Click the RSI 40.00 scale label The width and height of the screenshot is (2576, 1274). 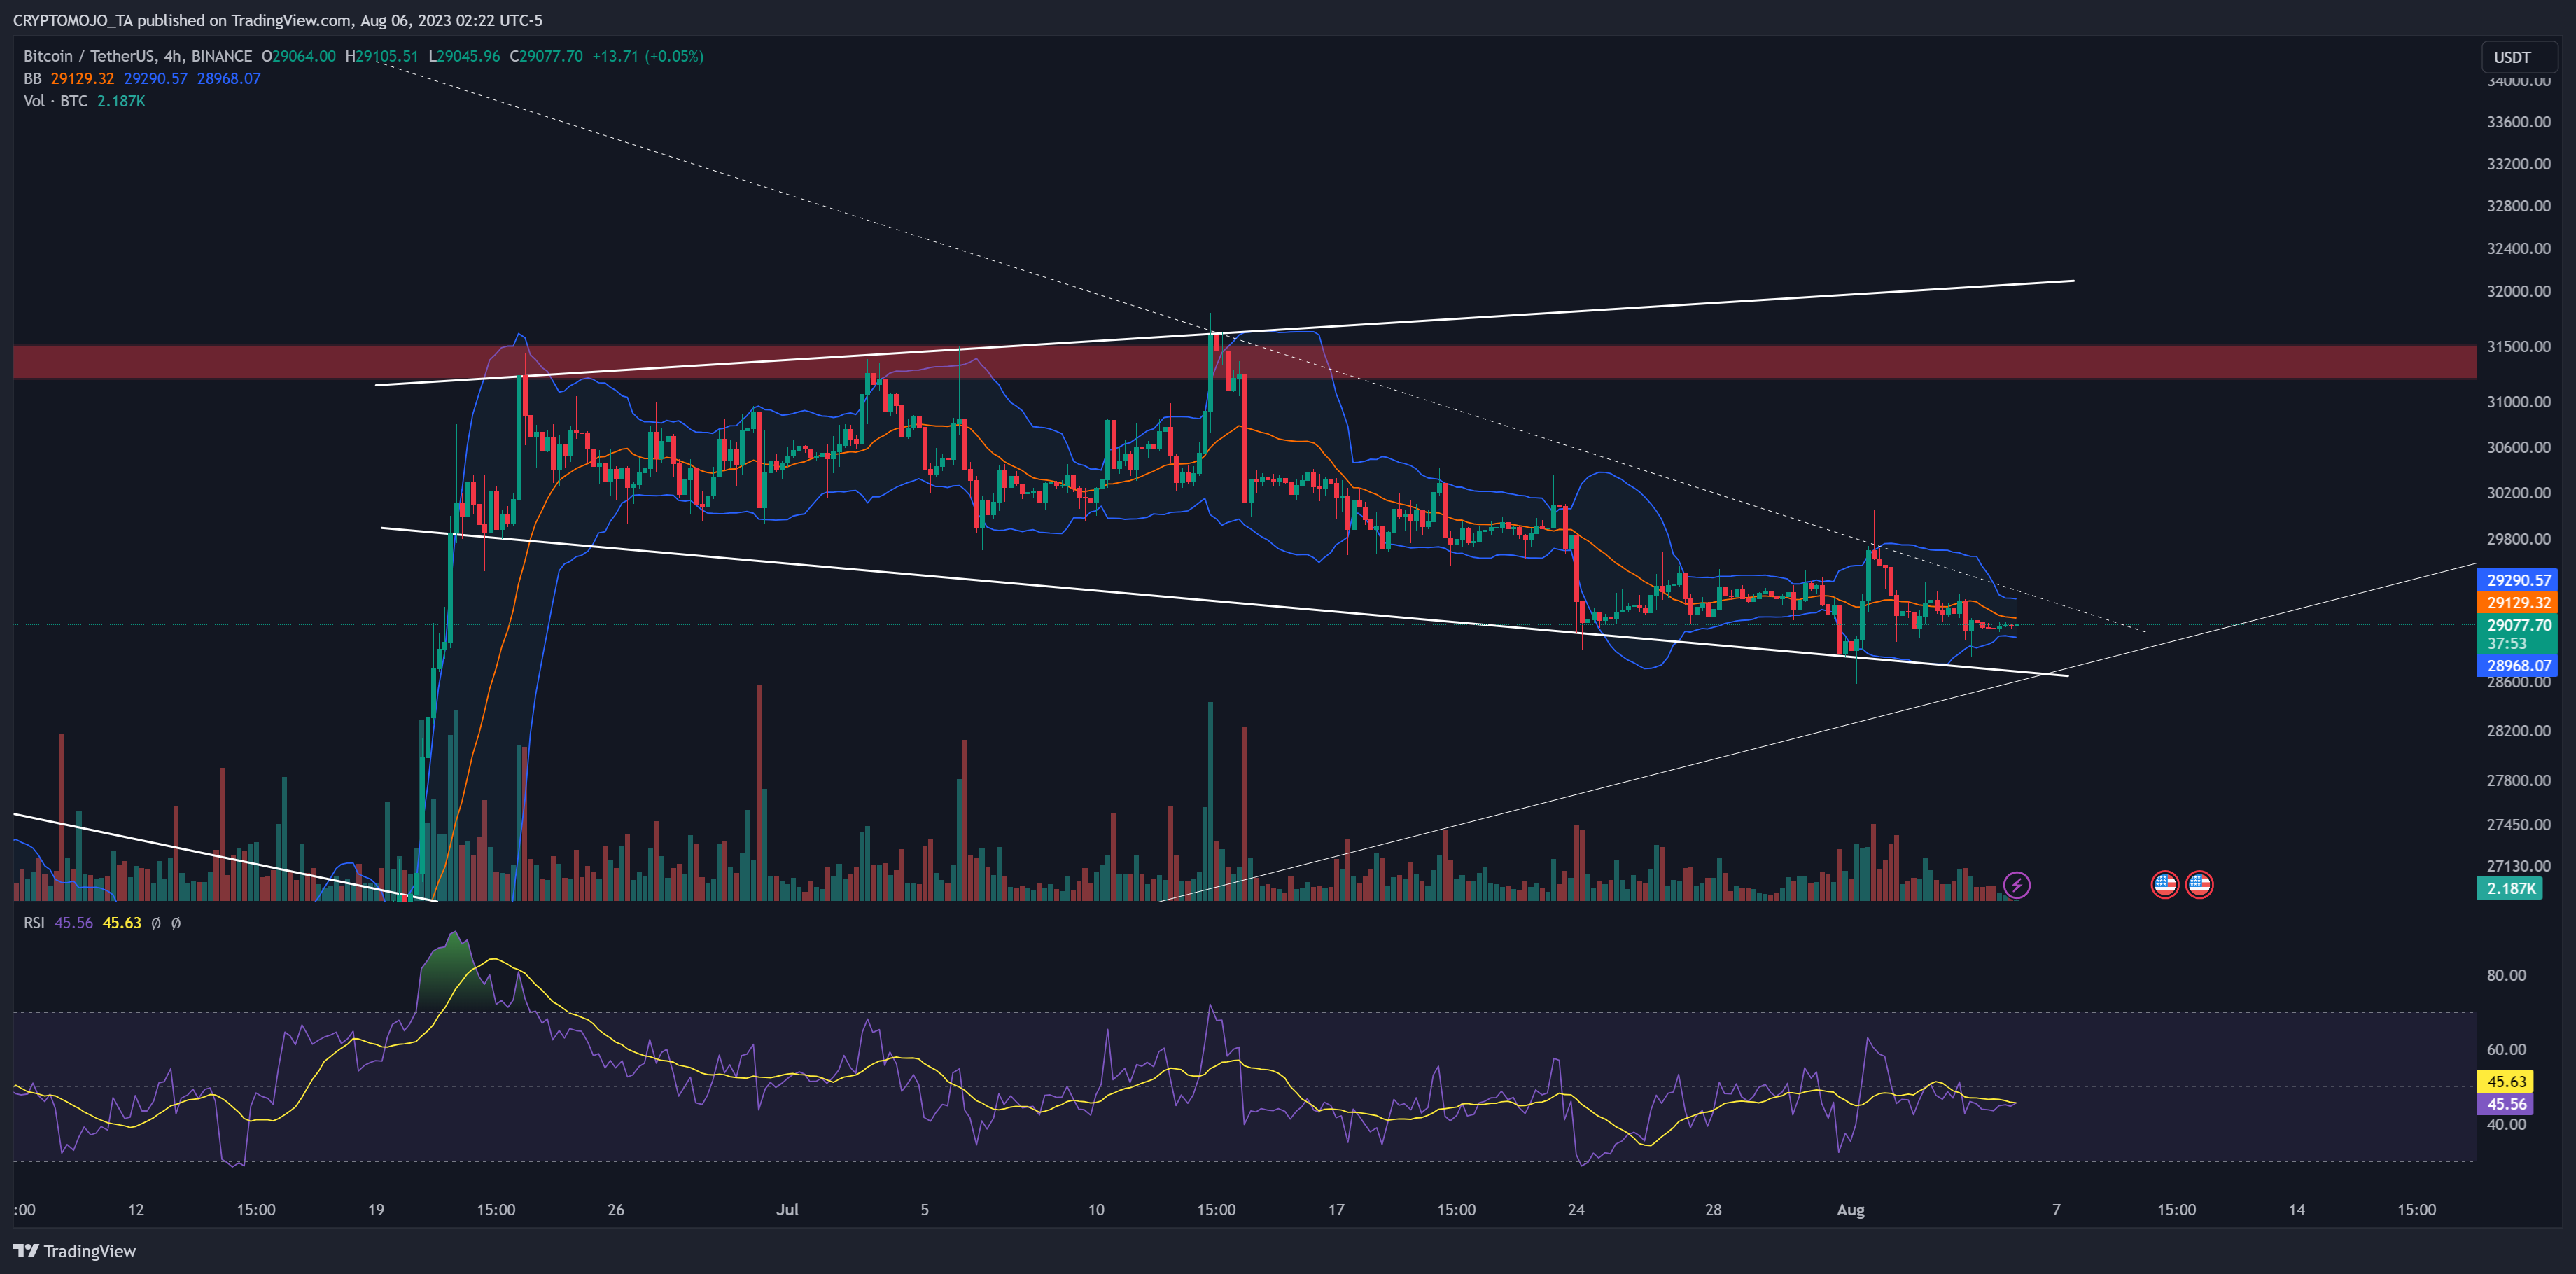coord(2506,1125)
